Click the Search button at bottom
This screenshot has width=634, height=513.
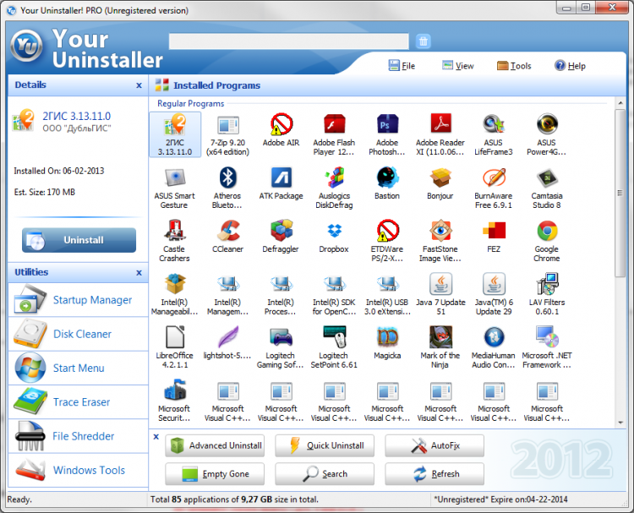point(325,474)
